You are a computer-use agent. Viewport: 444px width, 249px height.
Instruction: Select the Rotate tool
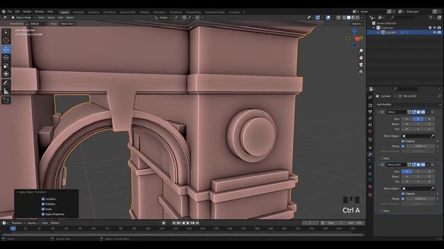[6, 58]
